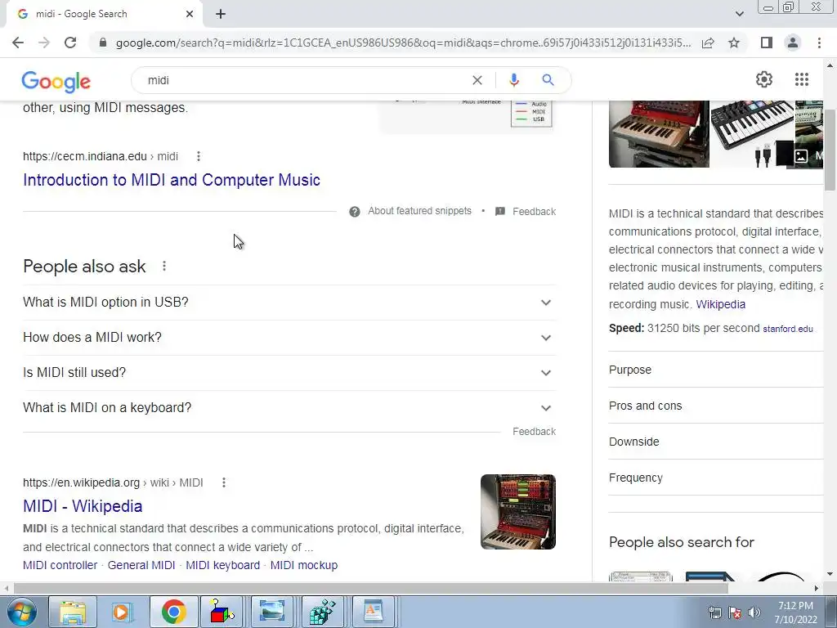The width and height of the screenshot is (837, 628).
Task: View site security lock info
Action: point(103,43)
